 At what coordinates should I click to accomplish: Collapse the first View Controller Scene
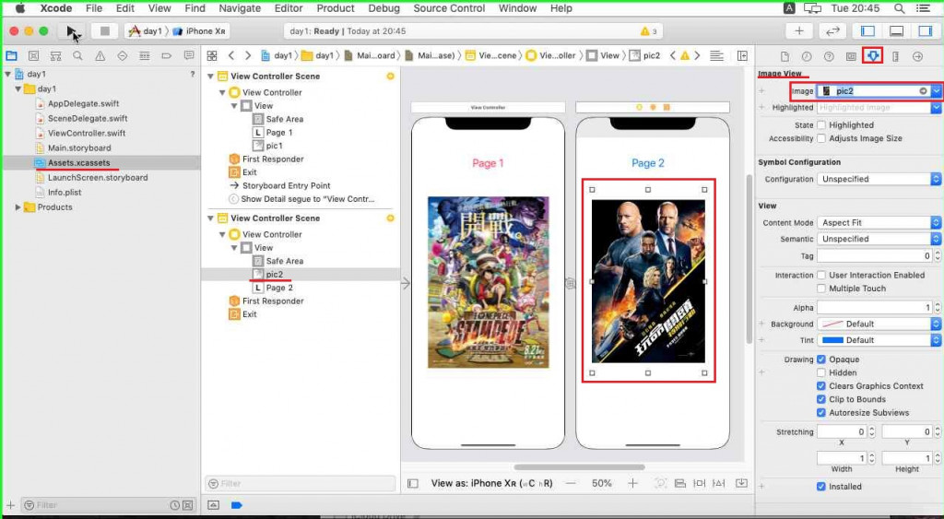click(x=211, y=77)
